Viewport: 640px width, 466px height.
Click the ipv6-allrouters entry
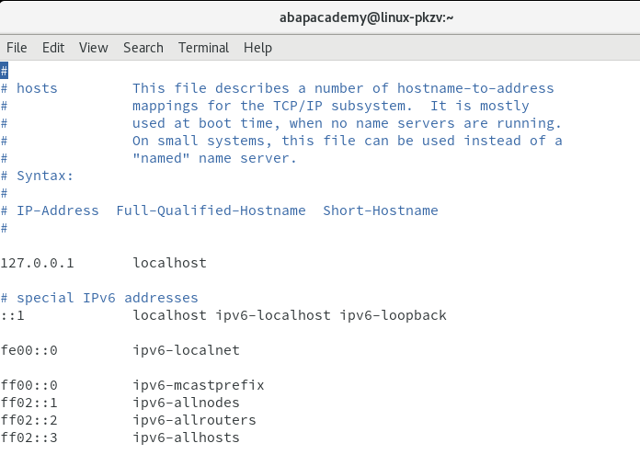[x=194, y=420]
